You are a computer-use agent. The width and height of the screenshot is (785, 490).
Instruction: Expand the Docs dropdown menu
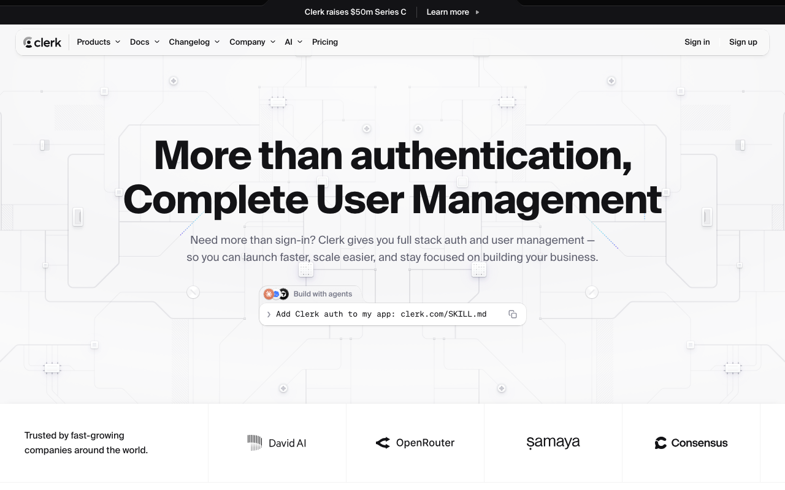145,42
